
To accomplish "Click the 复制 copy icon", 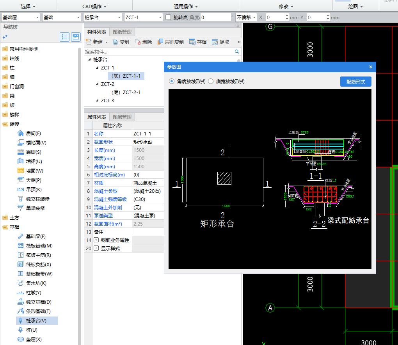I will (x=115, y=42).
